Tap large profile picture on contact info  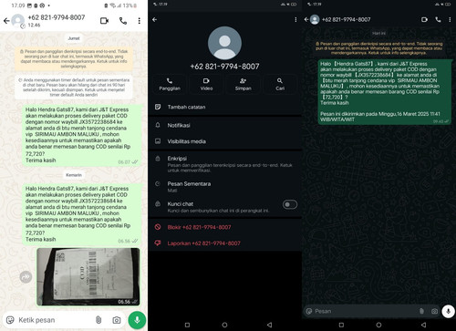224,43
